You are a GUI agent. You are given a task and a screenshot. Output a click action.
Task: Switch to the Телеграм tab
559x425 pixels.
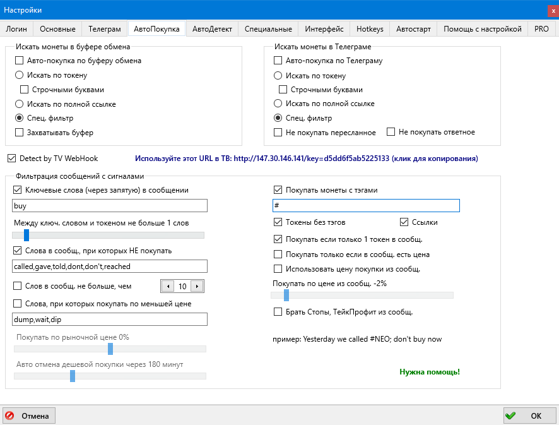[104, 29]
